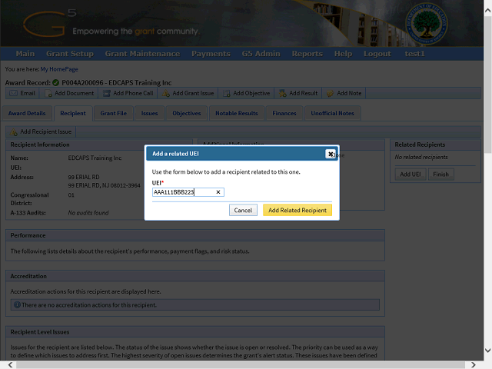Image resolution: width=492 pixels, height=369 pixels.
Task: Click green check status icon by award record
Action: click(56, 82)
